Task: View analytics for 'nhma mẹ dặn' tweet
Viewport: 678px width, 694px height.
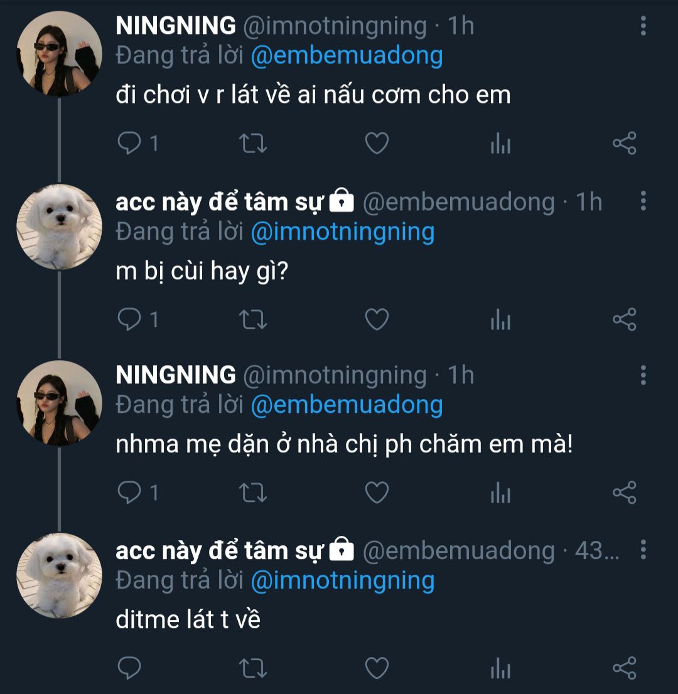Action: tap(500, 493)
